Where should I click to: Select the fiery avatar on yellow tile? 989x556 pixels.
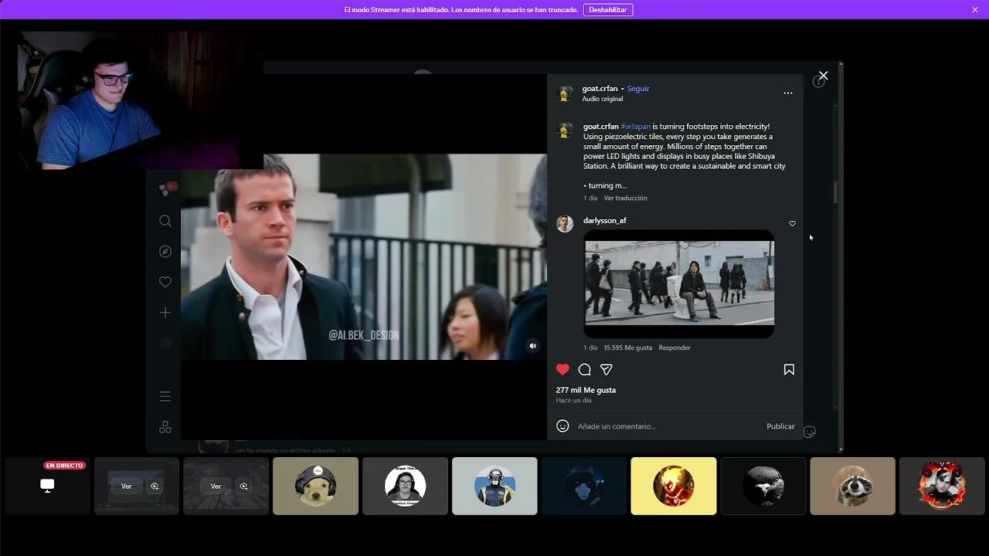(x=674, y=486)
